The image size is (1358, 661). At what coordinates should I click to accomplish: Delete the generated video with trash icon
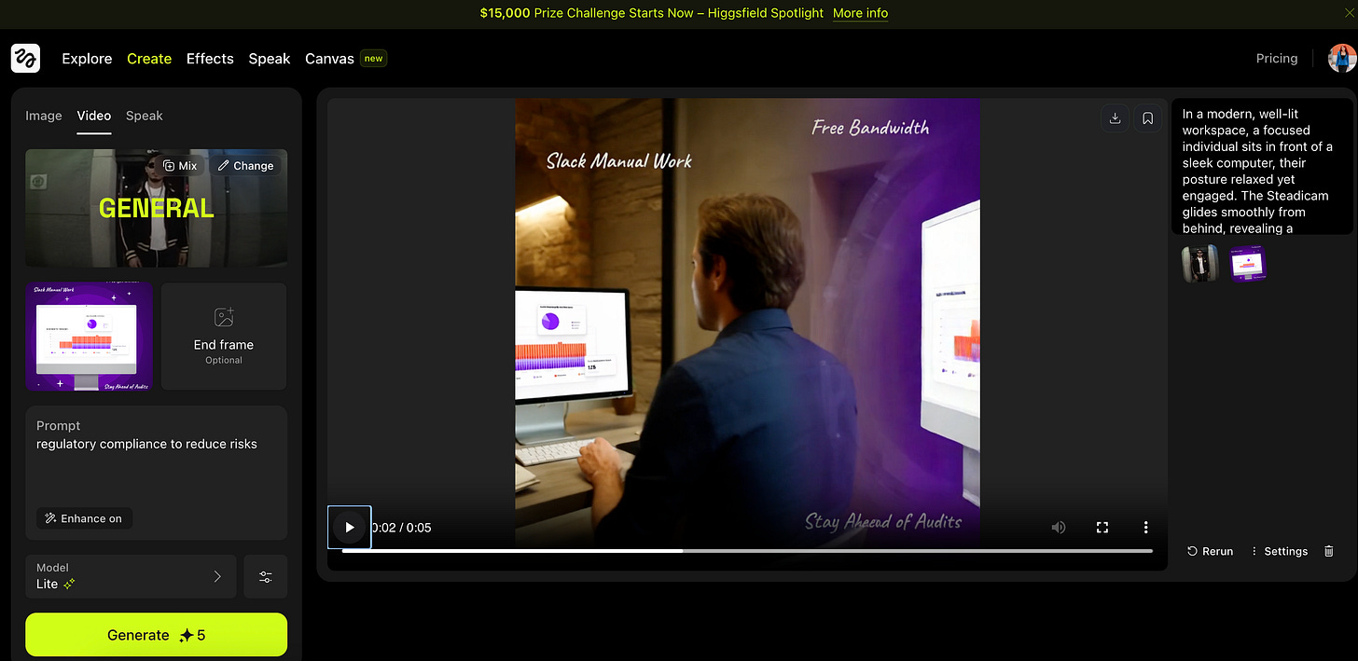[x=1329, y=551]
